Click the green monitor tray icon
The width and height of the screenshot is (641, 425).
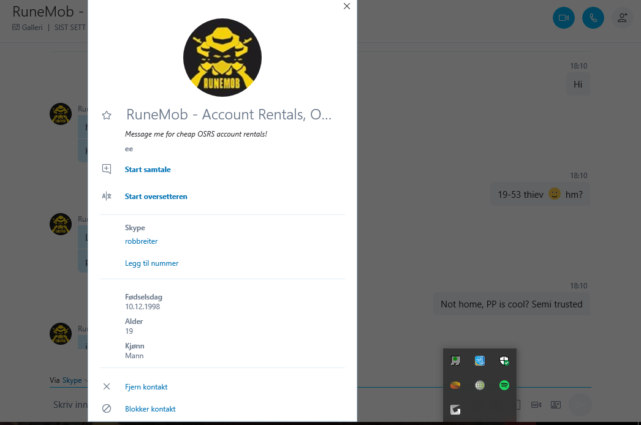pos(455,361)
